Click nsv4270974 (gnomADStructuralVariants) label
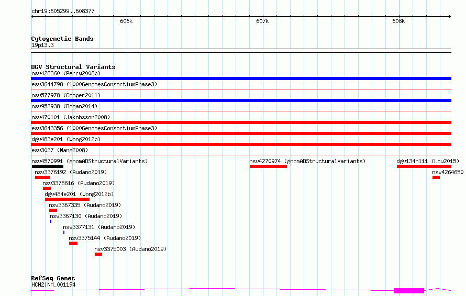Viewport: 466px width, 296px height. click(x=307, y=161)
